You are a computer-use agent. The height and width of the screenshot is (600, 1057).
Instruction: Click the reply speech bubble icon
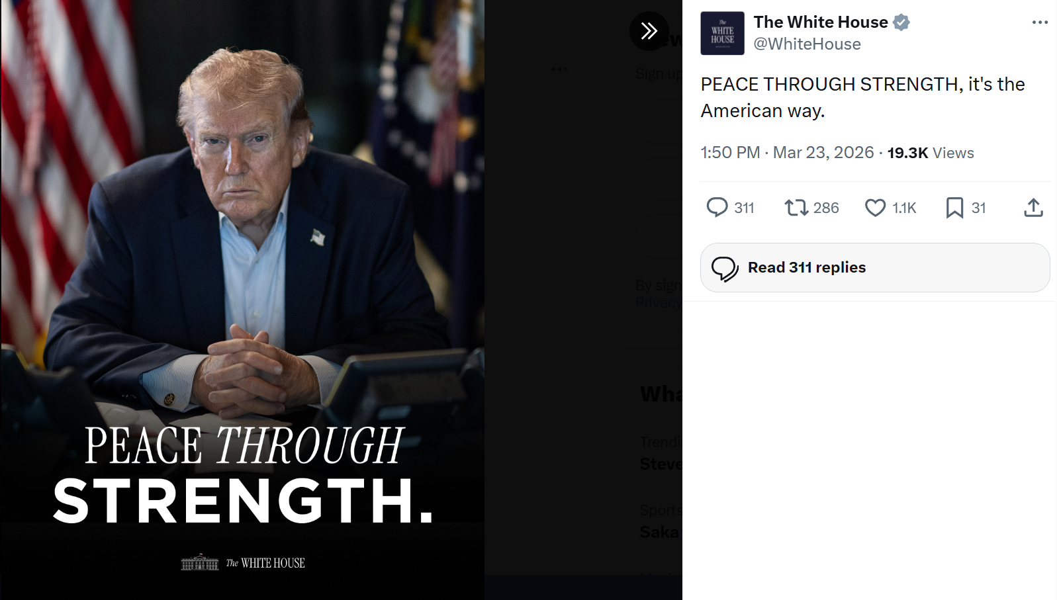coord(717,208)
